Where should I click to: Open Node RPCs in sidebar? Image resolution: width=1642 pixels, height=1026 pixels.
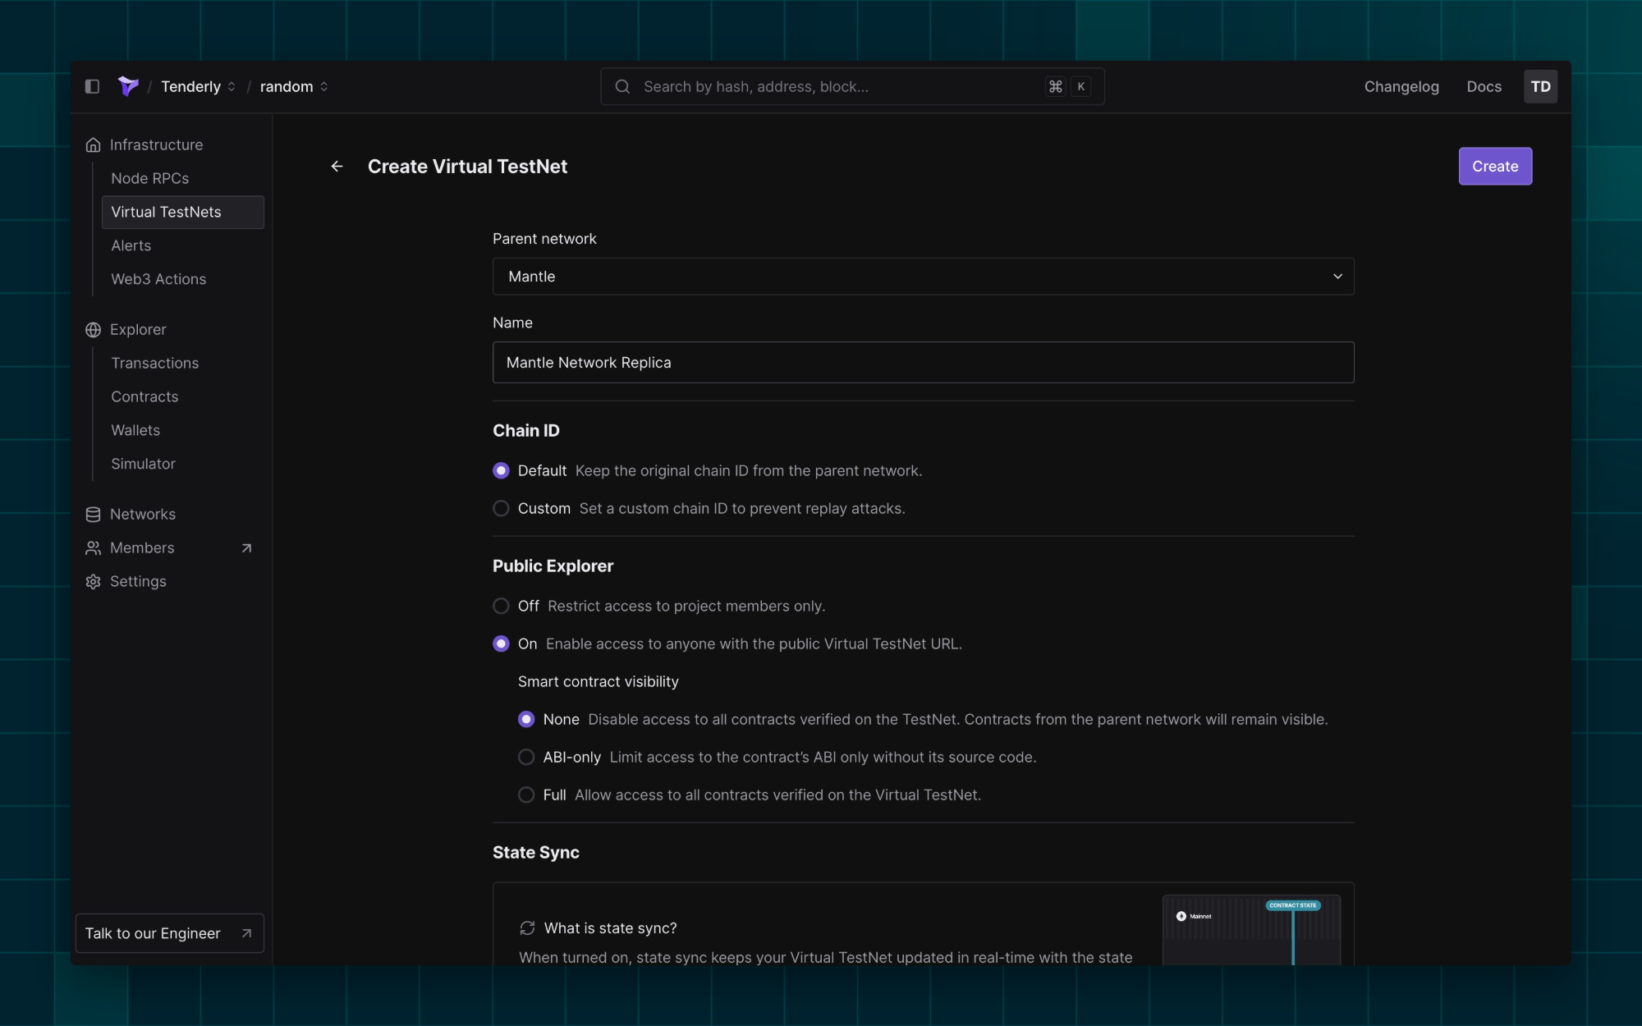(150, 178)
